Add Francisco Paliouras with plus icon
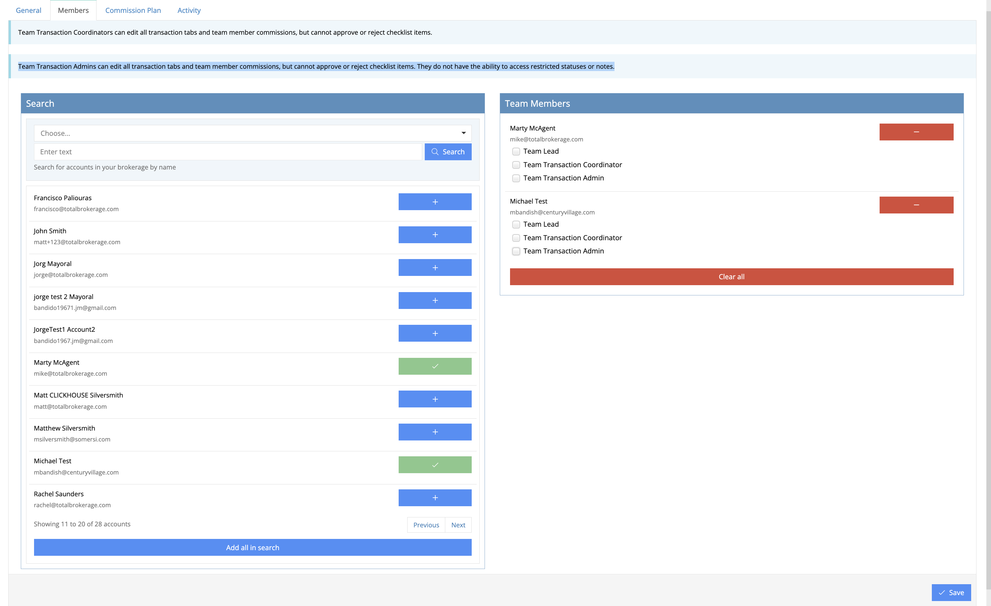 (x=435, y=202)
